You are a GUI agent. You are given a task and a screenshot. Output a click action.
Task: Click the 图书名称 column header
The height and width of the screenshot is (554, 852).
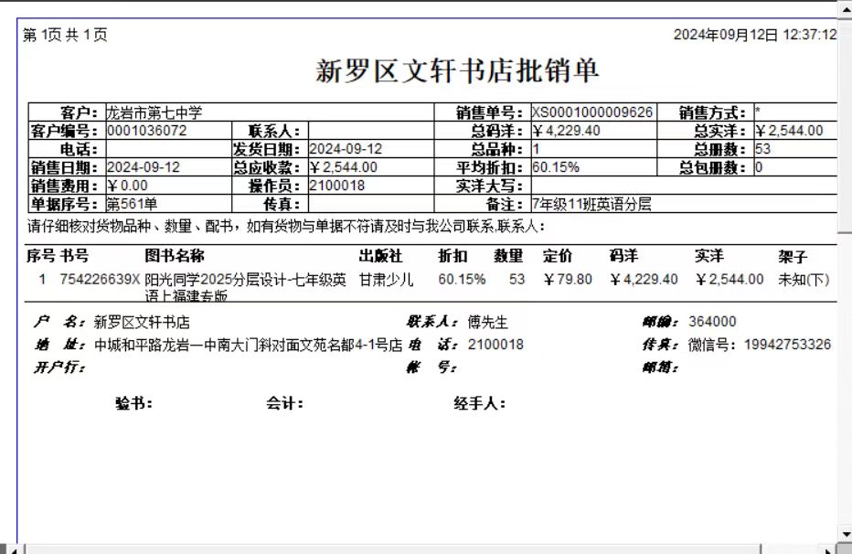click(174, 256)
